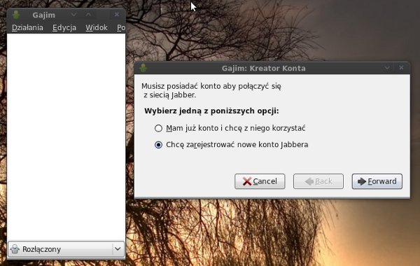Maximize the Gajim roster window
Image resolution: width=420 pixels, height=266 pixels.
[88, 15]
